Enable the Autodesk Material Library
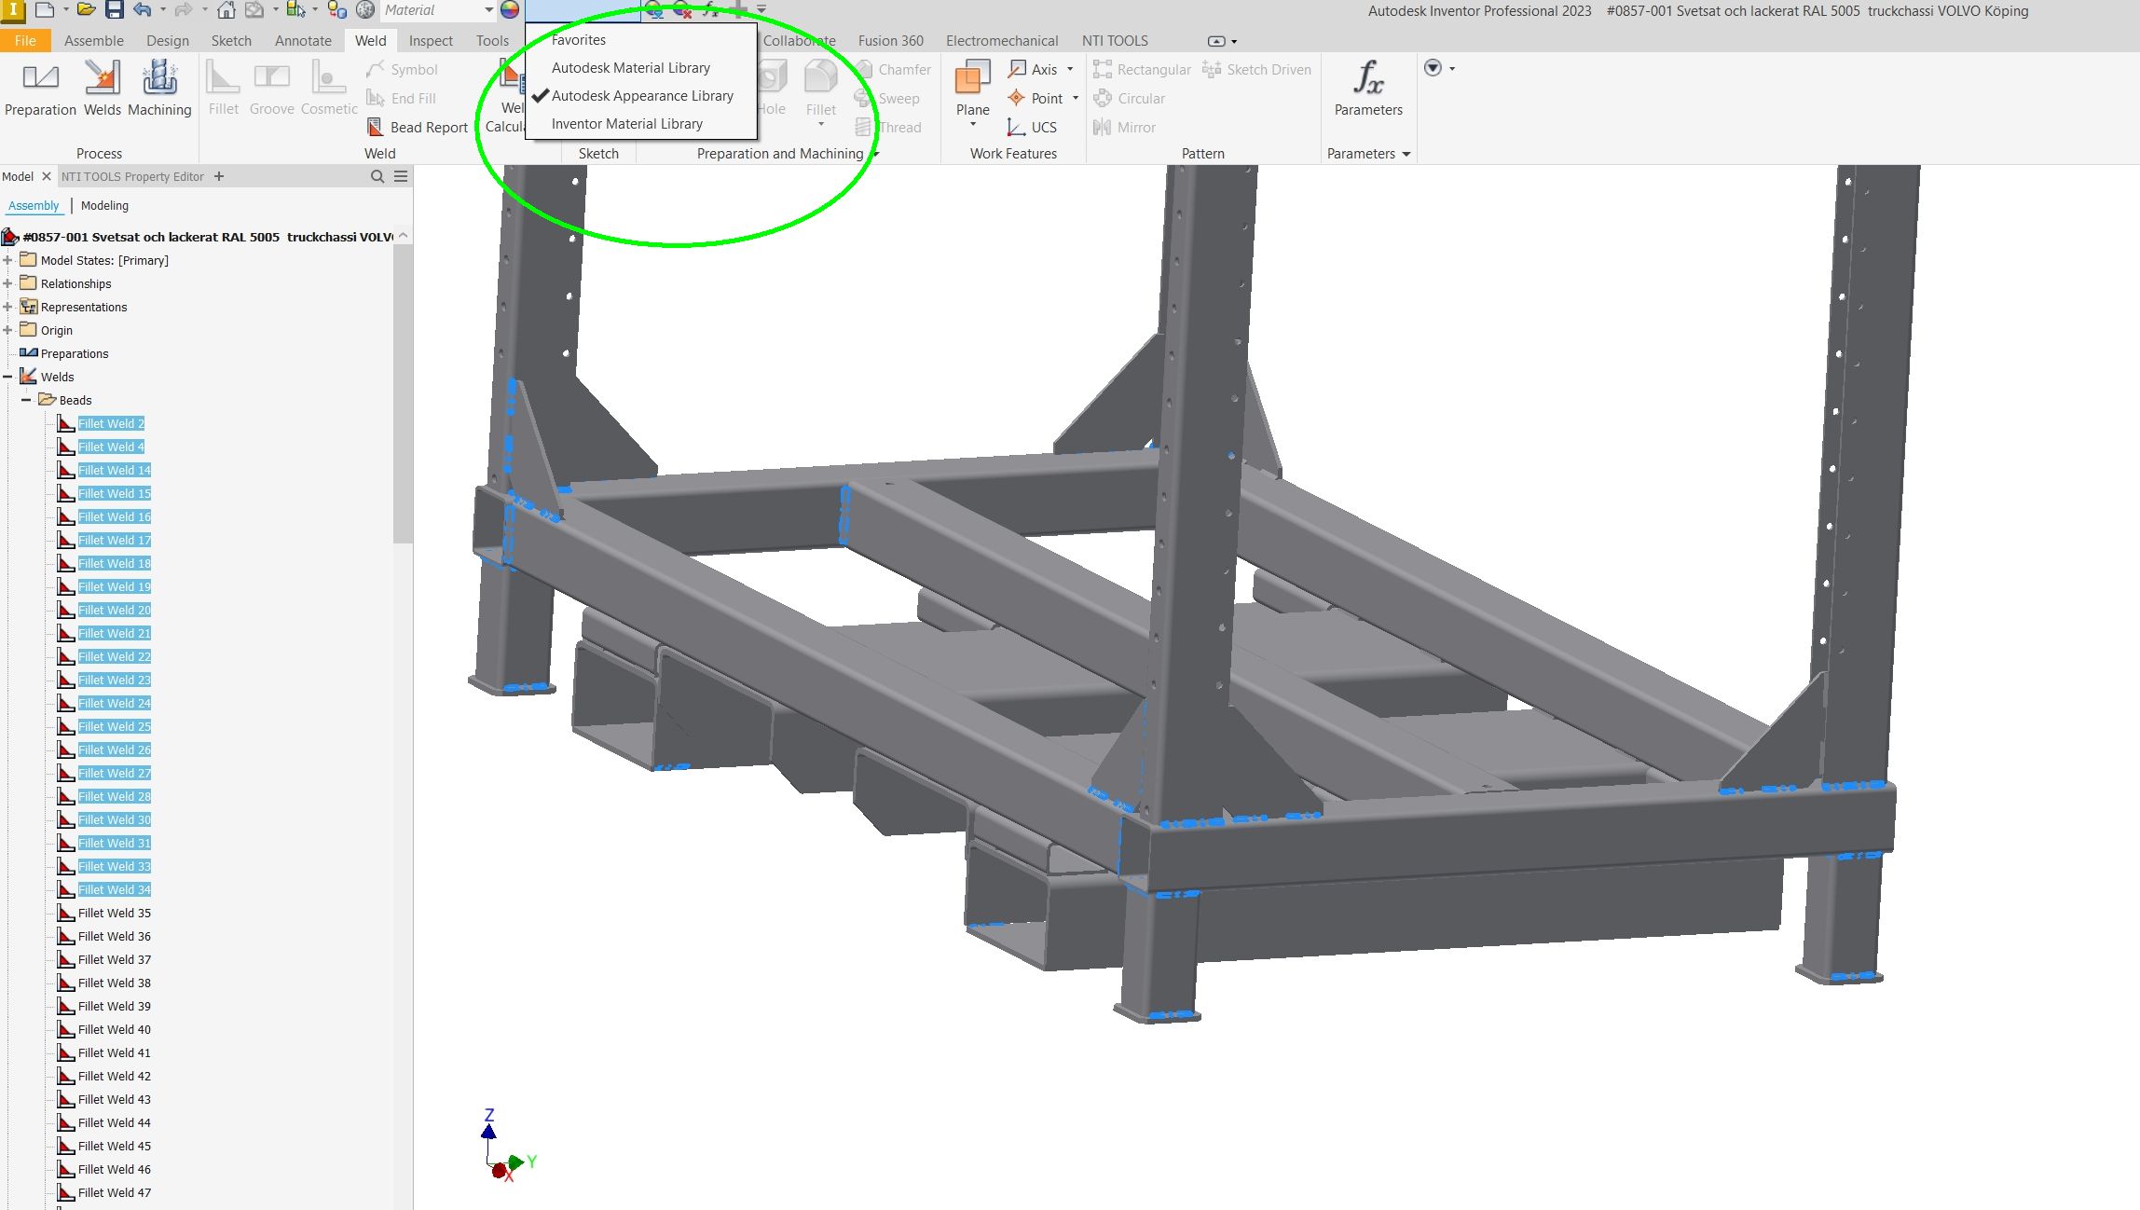The image size is (2140, 1210). pyautogui.click(x=631, y=67)
